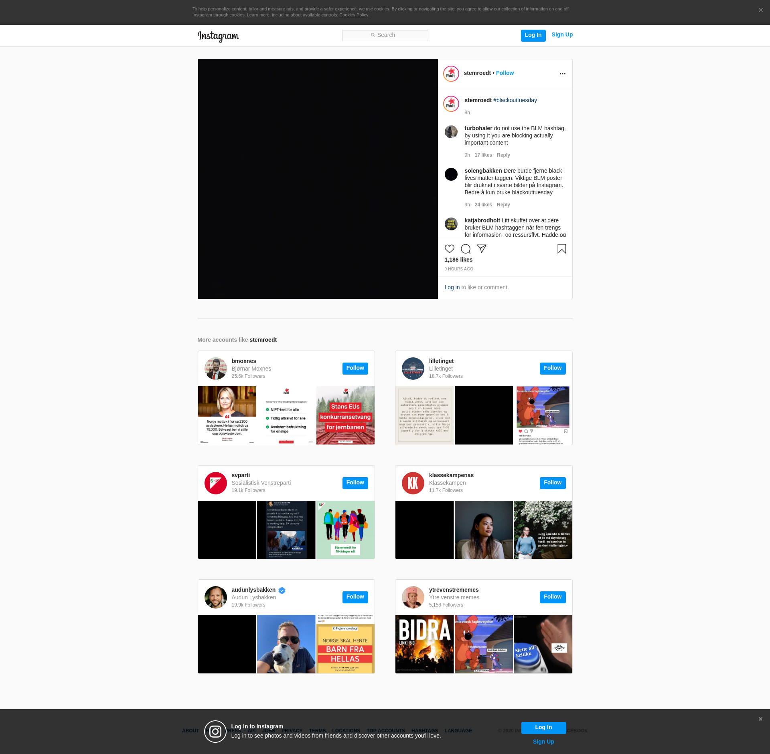Save post with the bookmark icon

562,249
